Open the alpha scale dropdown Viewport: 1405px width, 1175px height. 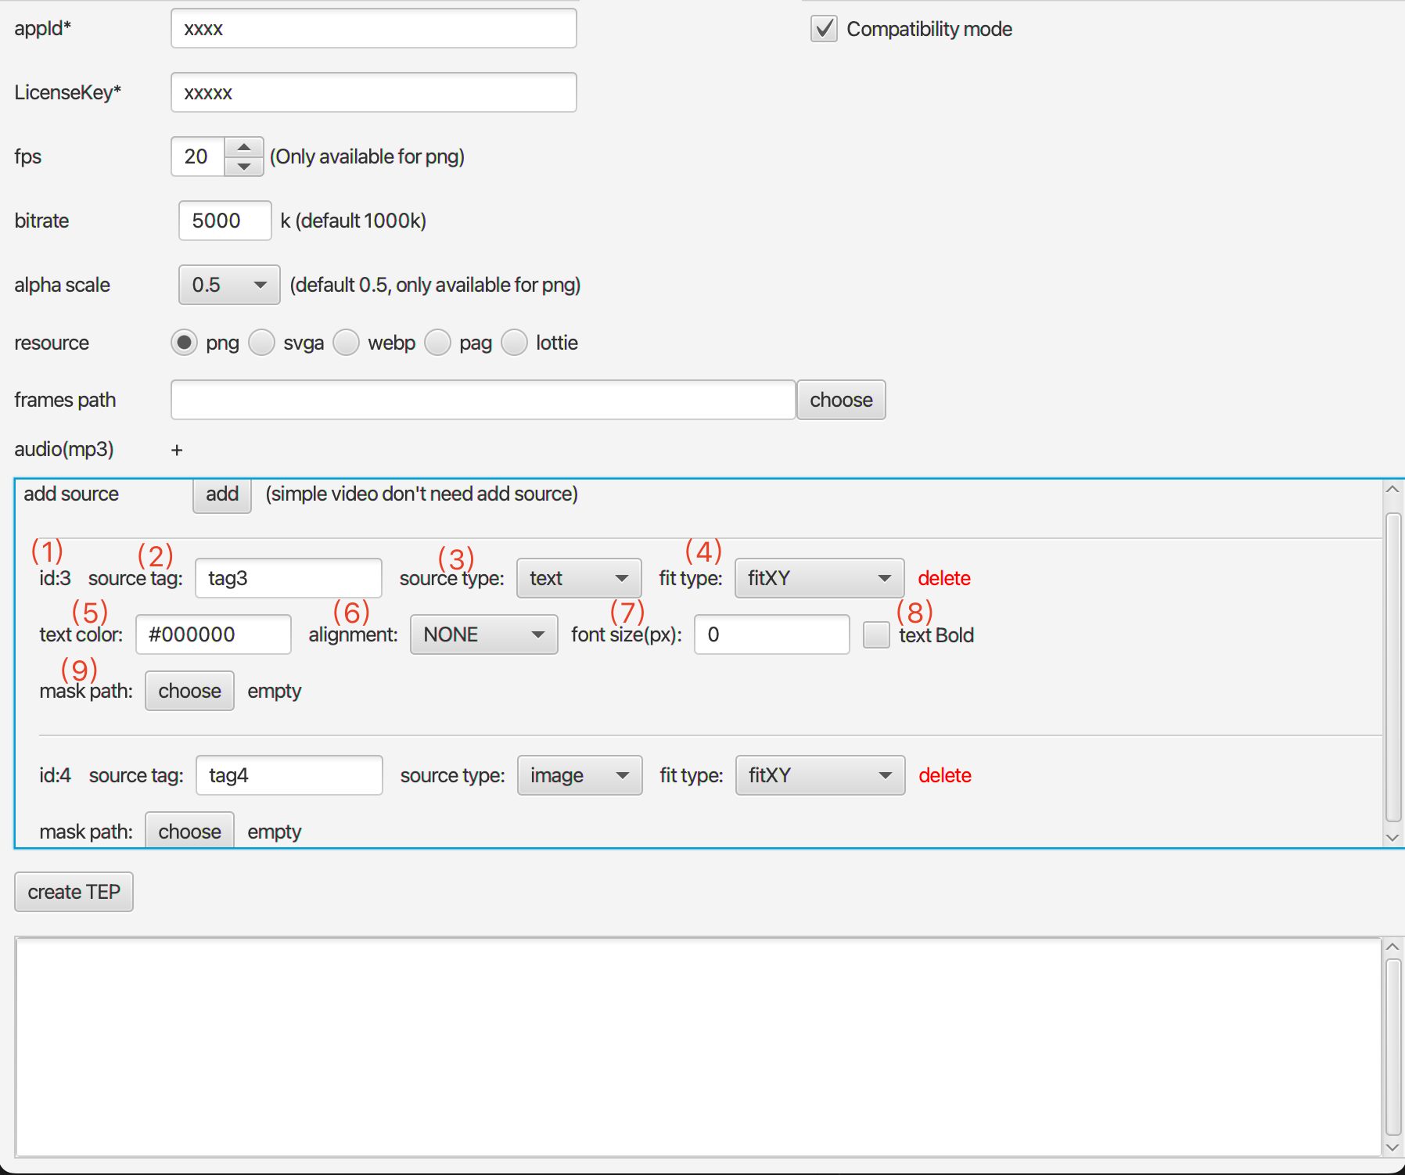(x=229, y=285)
